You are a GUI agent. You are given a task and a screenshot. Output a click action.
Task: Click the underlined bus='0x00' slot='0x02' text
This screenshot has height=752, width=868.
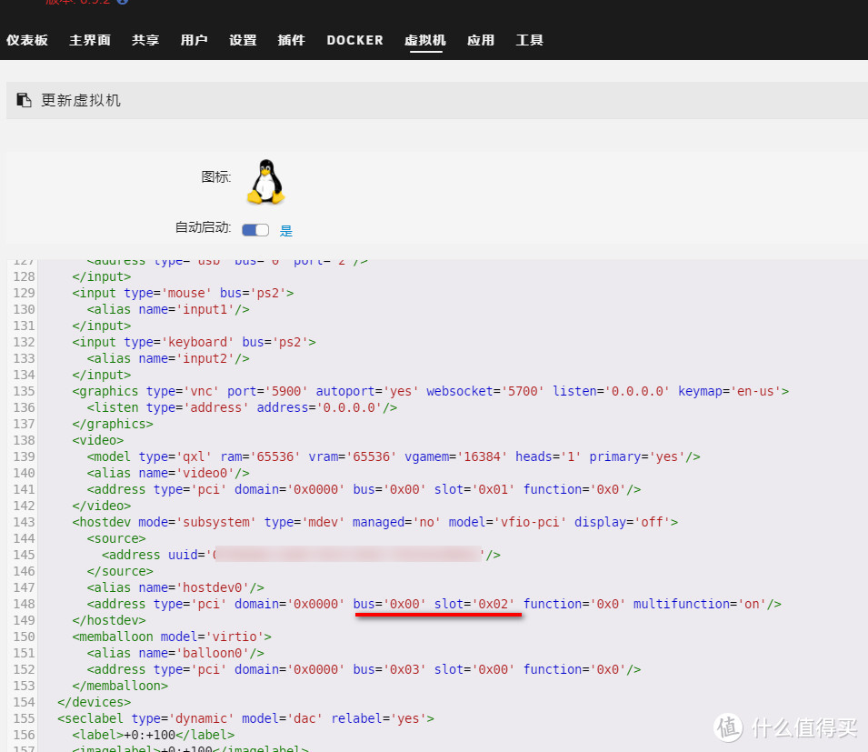(x=438, y=604)
